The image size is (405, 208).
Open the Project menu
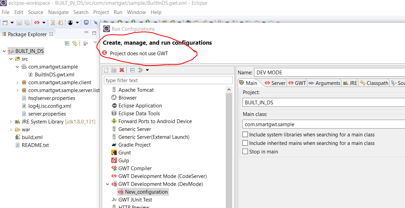pyautogui.click(x=101, y=12)
